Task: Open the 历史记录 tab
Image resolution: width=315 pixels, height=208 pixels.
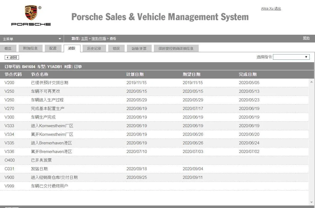Action: click(94, 48)
